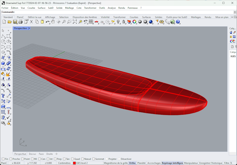The image size is (237, 165).
Task: Click Magnétisme de la grille button
Action: pyautogui.click(x=116, y=163)
